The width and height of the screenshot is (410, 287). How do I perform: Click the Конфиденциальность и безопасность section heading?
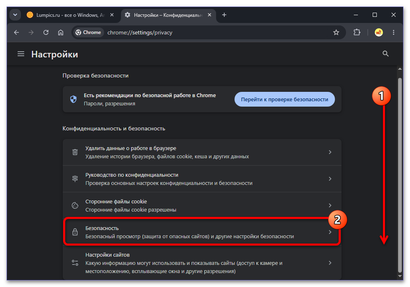pyautogui.click(x=114, y=129)
